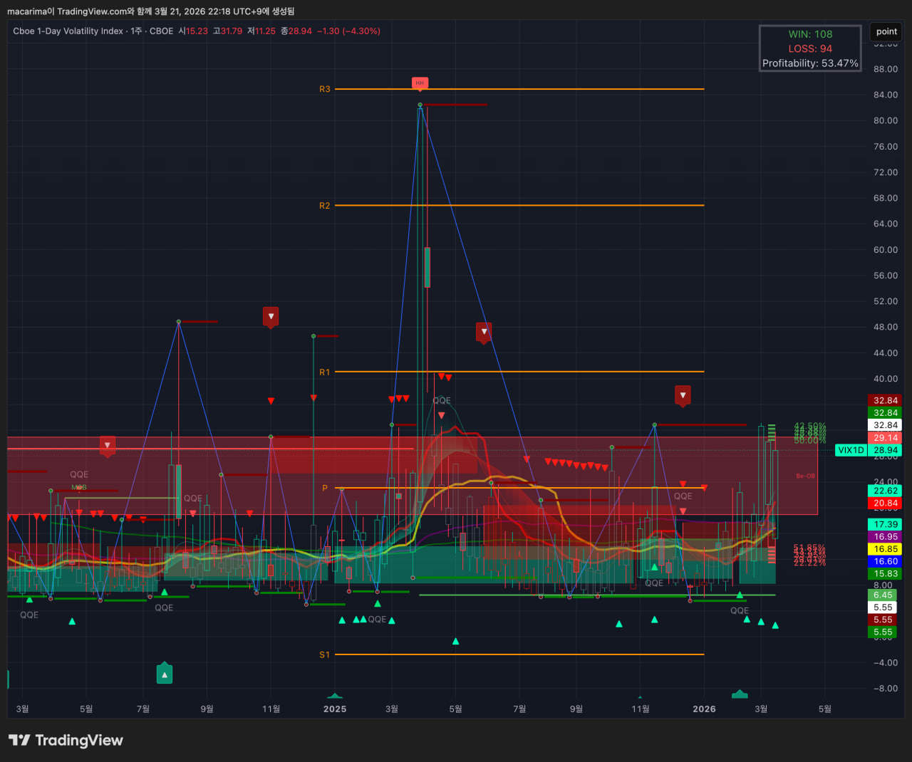Click the red HH marker at the chart peak
Image resolution: width=912 pixels, height=762 pixels.
pos(420,83)
